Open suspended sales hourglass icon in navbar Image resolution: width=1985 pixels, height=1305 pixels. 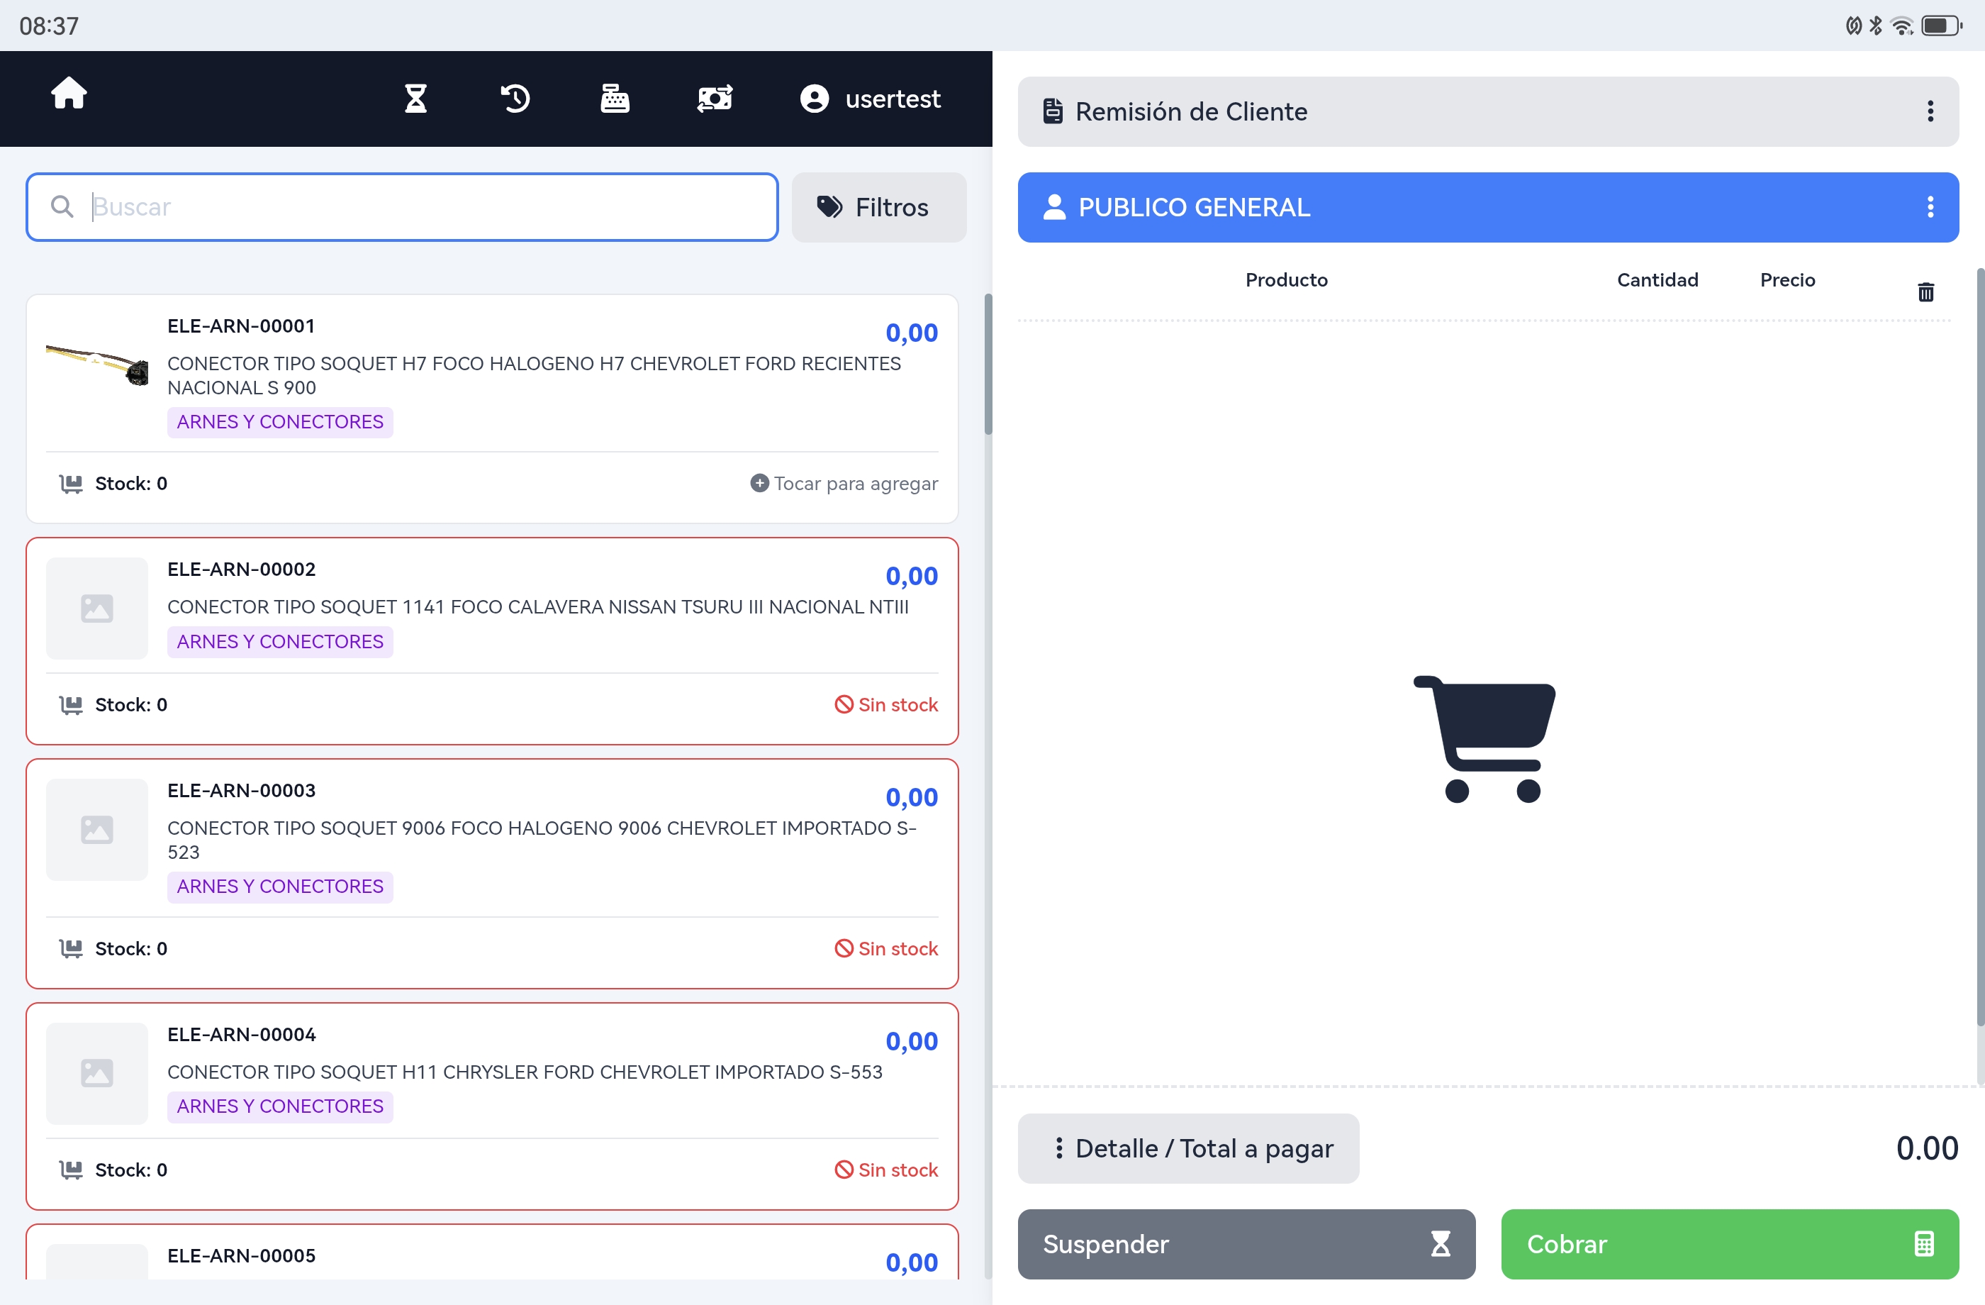click(x=415, y=99)
